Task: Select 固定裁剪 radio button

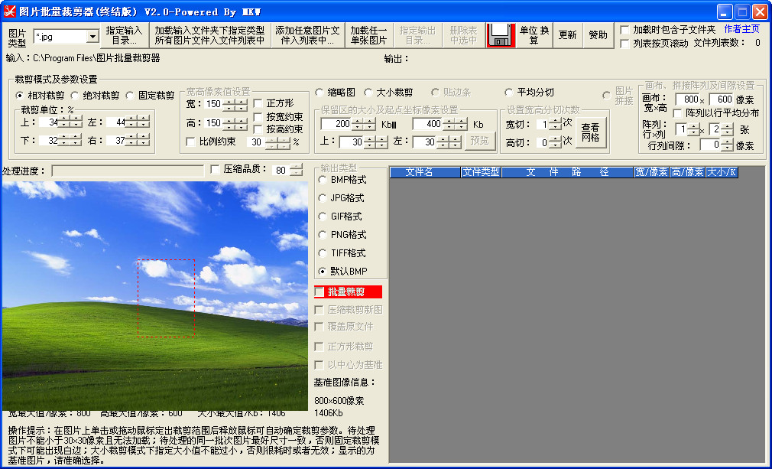Action: tap(130, 95)
